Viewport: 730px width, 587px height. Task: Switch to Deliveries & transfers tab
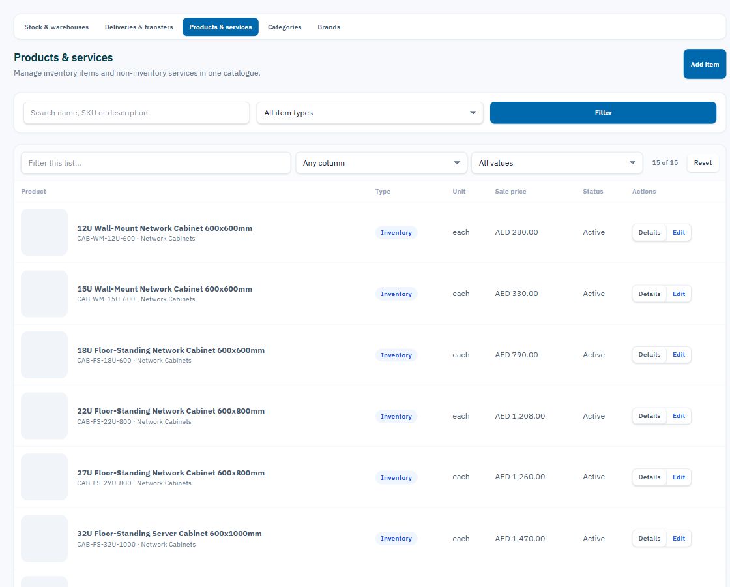(139, 27)
